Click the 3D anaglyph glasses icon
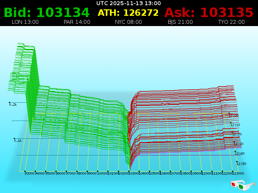 (243, 185)
